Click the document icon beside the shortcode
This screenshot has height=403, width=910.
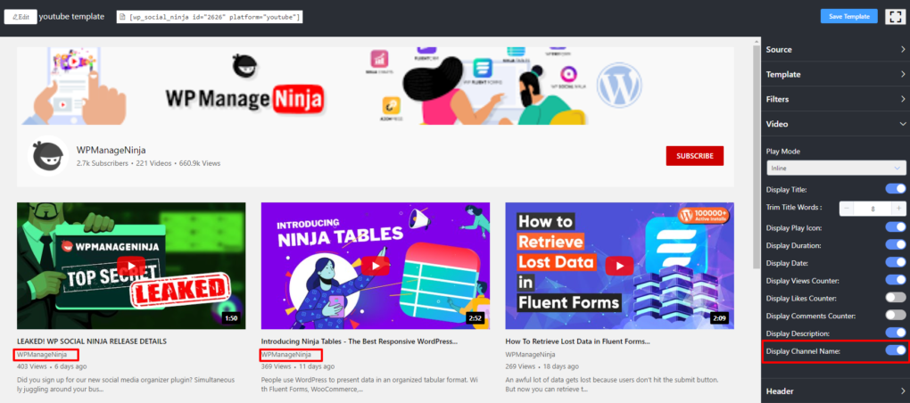click(x=122, y=17)
